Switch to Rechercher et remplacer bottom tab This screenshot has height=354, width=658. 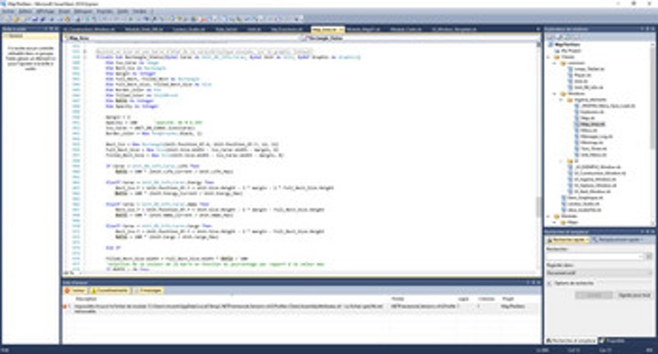pos(571,341)
